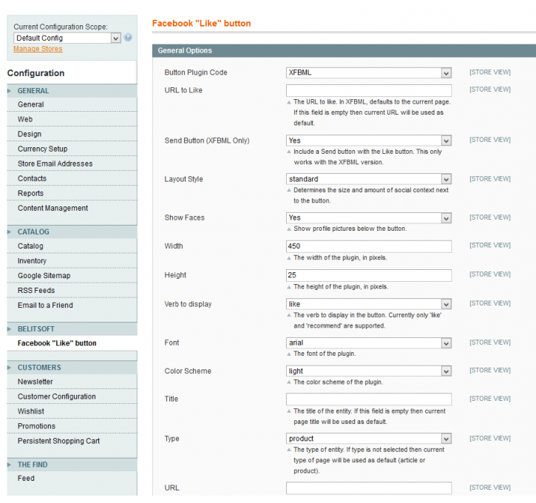Screen dimensions: 536x503
Task: Click the Button Plugin Code label
Action: point(196,72)
